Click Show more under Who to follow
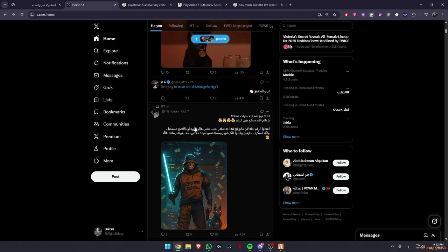448x252 pixels. point(291,203)
